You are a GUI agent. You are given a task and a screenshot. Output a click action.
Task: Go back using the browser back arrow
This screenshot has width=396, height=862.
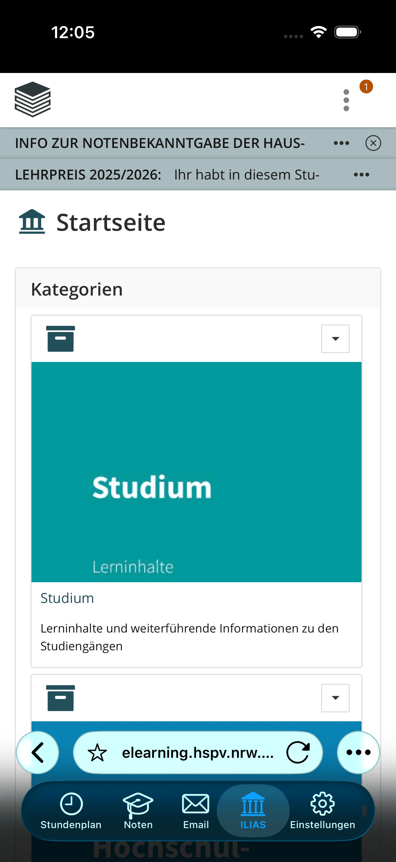tap(37, 752)
